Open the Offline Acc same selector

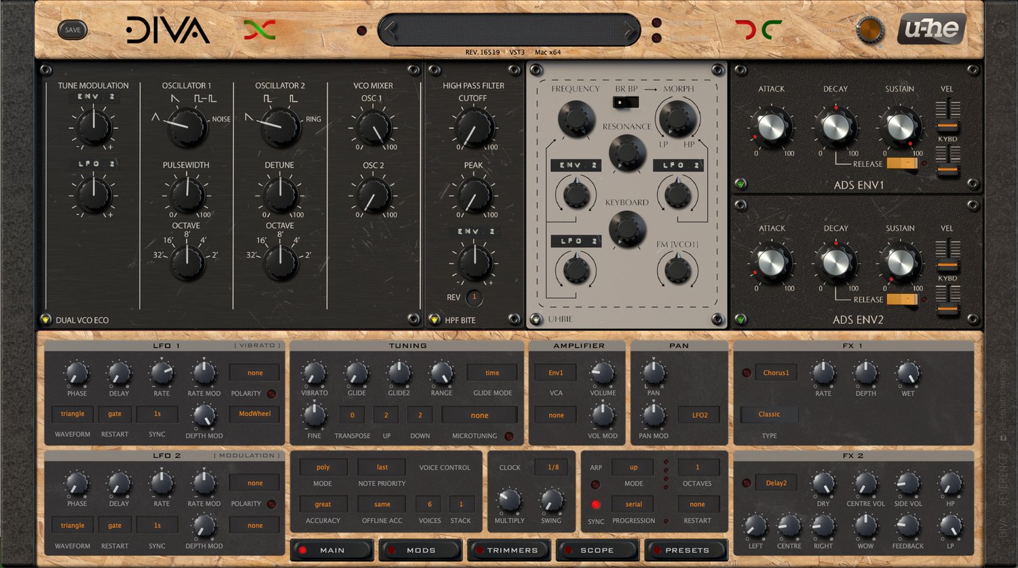pos(382,504)
